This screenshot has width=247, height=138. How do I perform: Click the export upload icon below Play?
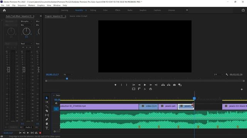point(151,89)
